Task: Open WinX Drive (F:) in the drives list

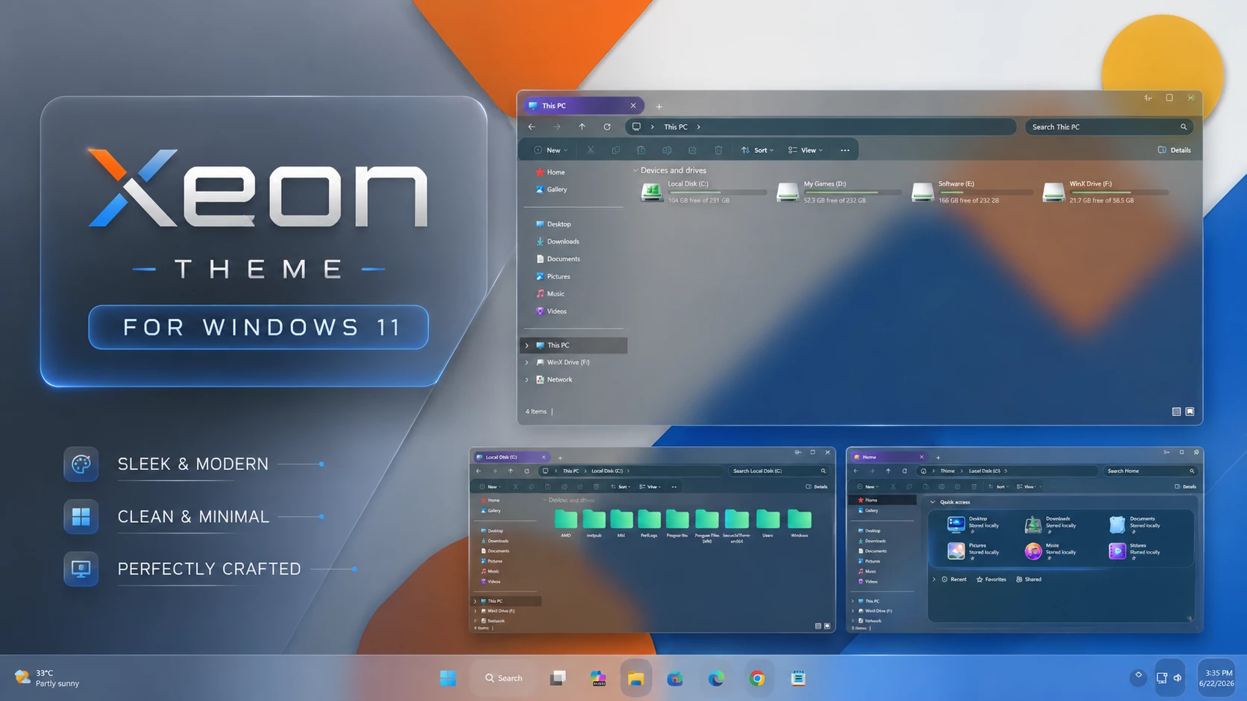Action: point(1106,191)
